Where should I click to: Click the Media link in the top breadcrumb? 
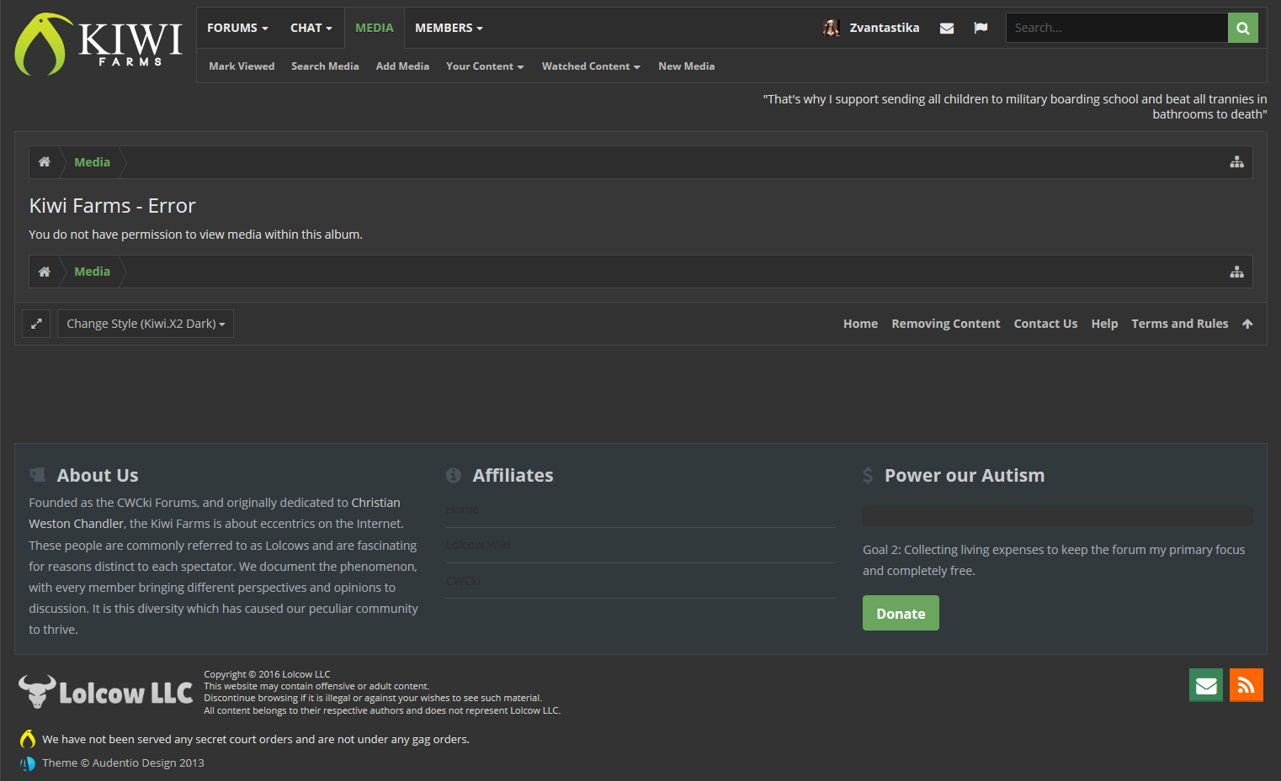click(92, 162)
